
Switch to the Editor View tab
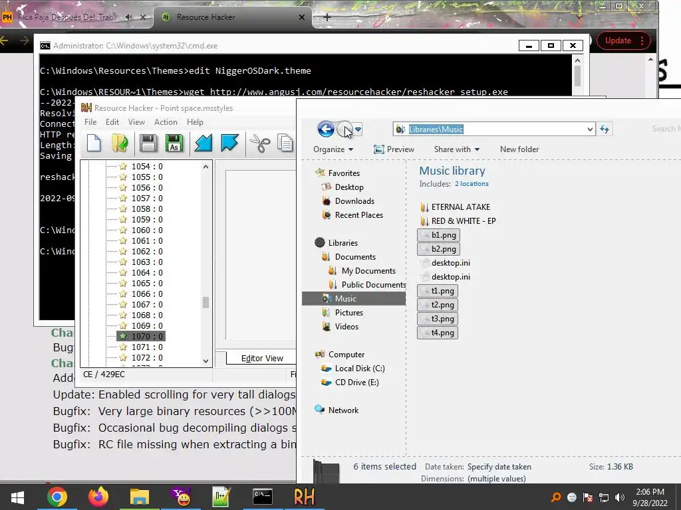click(x=262, y=358)
